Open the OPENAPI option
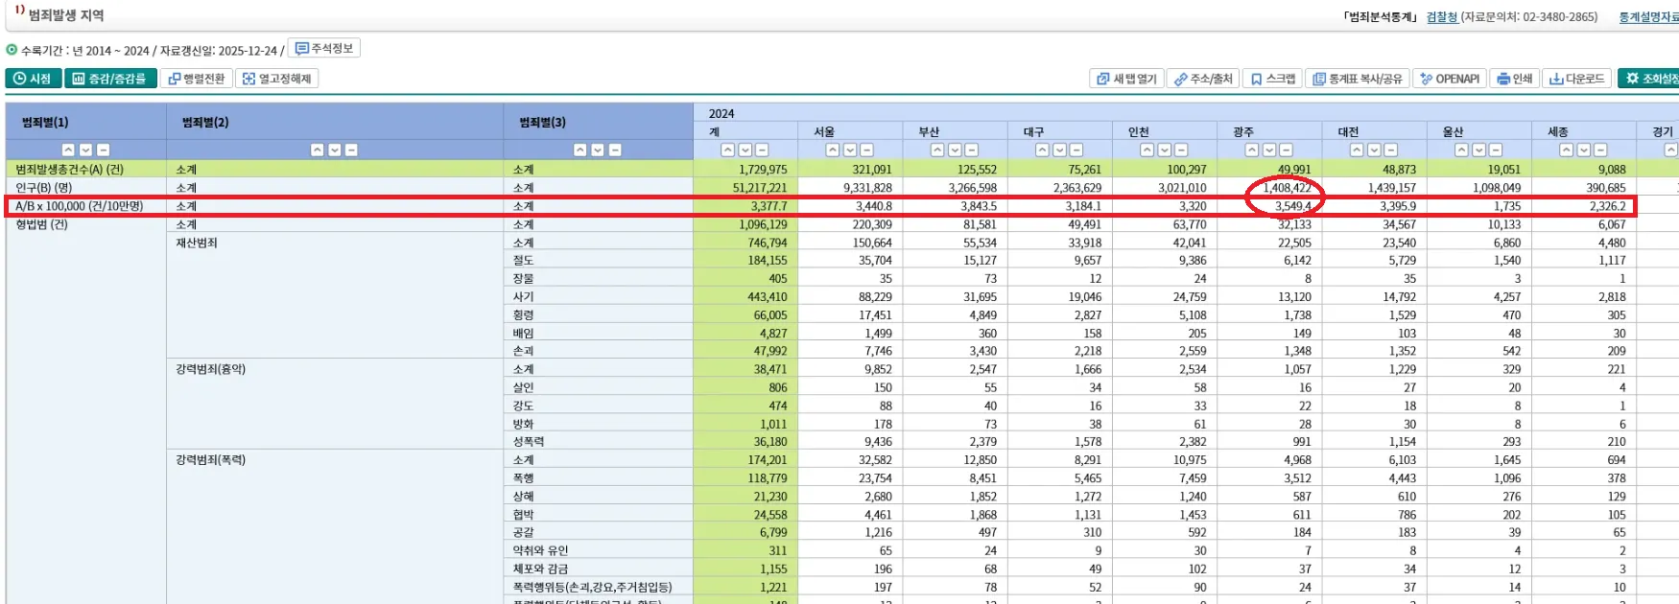 click(1450, 79)
